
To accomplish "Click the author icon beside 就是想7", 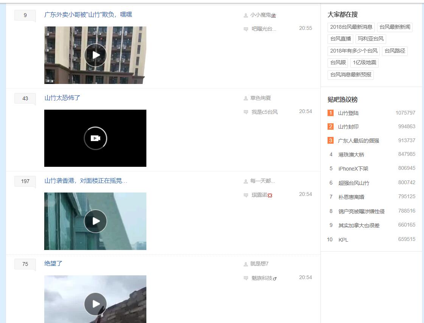I will click(x=245, y=264).
